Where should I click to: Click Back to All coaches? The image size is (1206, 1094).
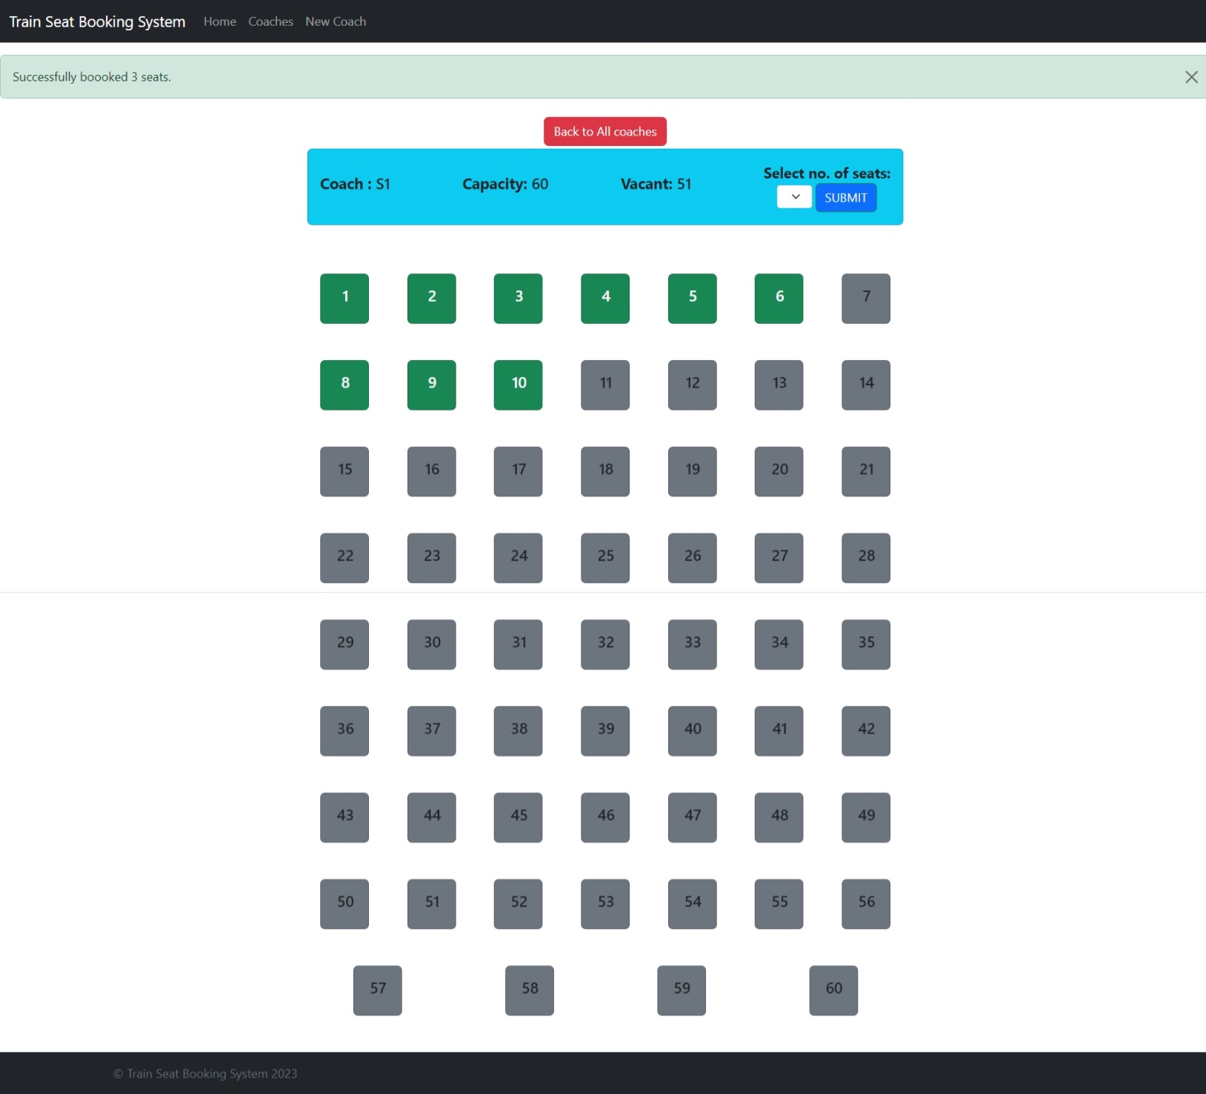604,131
